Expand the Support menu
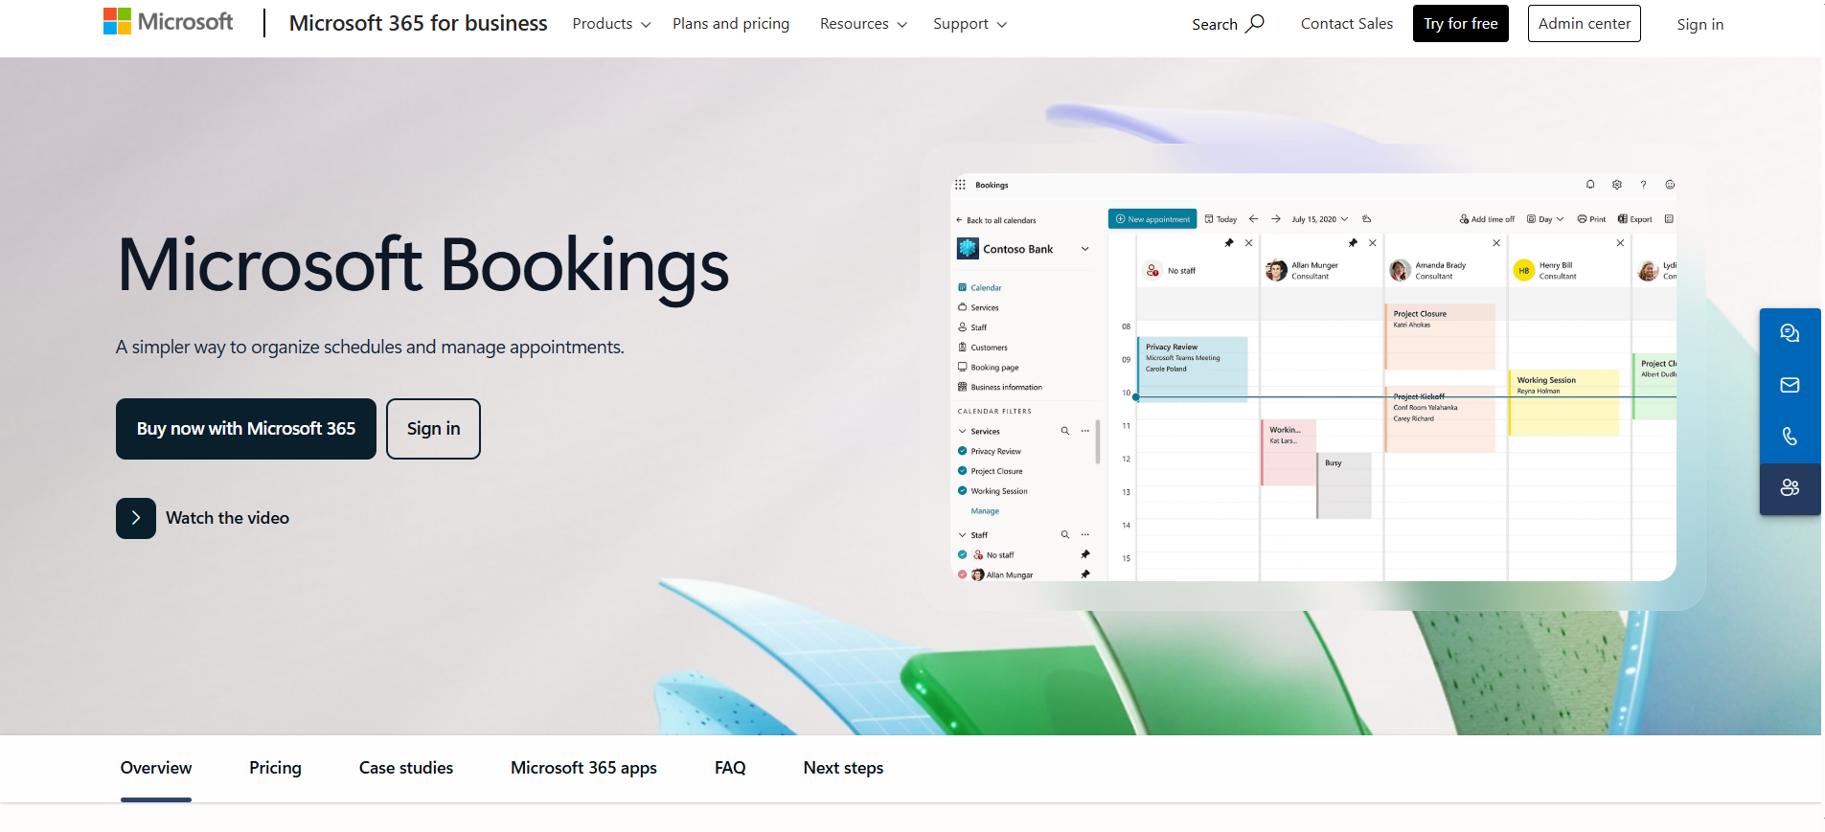Screen dimensions: 1825x832 point(970,24)
